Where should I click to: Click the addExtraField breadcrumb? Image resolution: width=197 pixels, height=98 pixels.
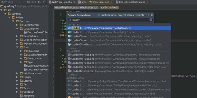[109, 7]
